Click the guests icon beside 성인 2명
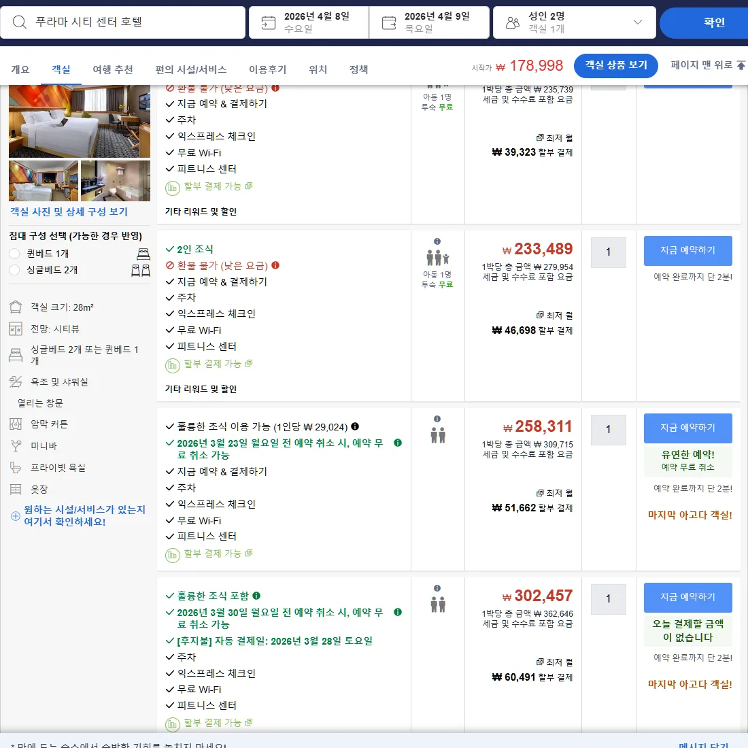 [x=513, y=22]
